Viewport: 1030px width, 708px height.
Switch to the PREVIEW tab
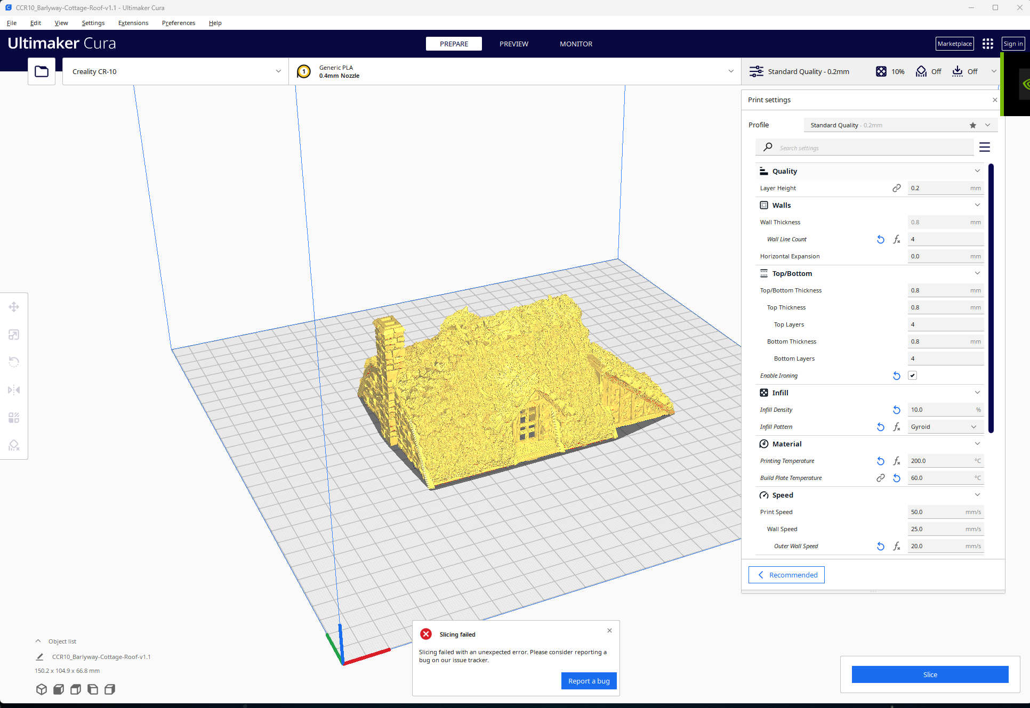pyautogui.click(x=513, y=44)
